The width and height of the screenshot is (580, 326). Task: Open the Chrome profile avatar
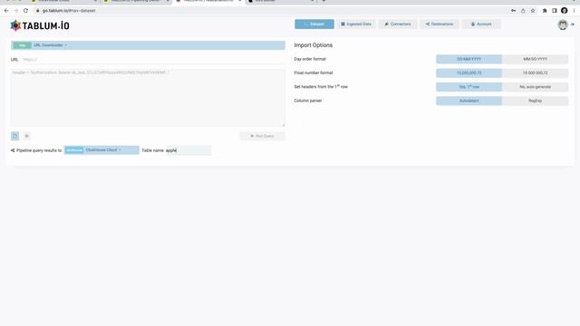click(x=564, y=11)
